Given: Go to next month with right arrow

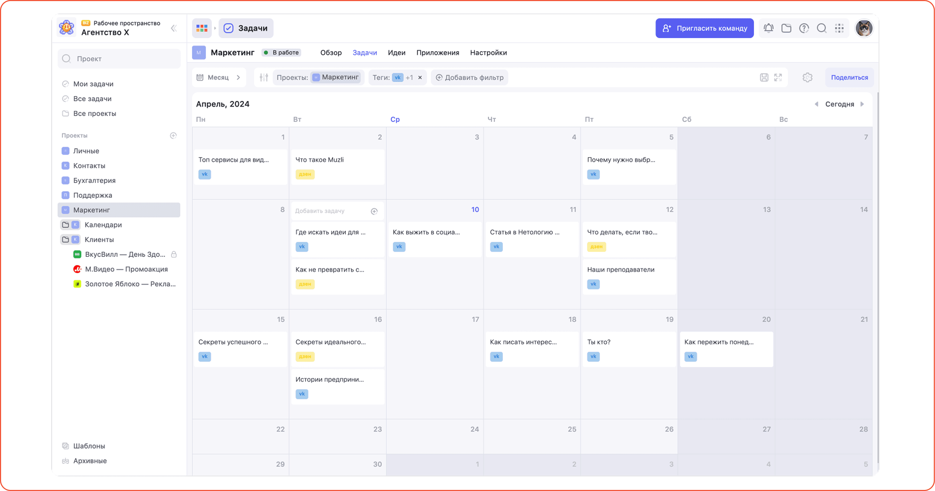Looking at the screenshot, I should [x=862, y=104].
